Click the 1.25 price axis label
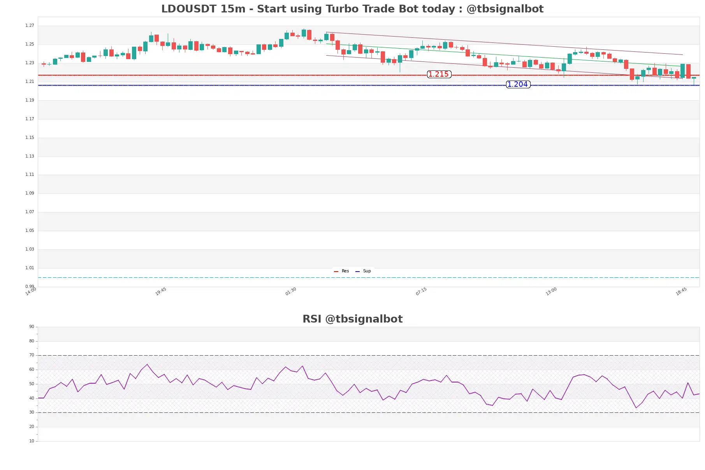The image size is (705, 470). pos(30,44)
